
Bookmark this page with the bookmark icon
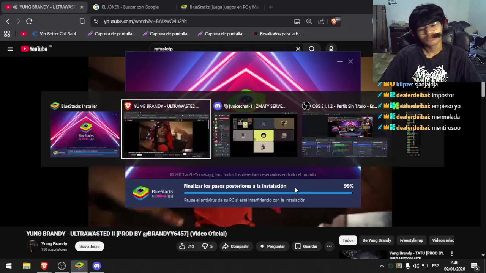pos(82,22)
